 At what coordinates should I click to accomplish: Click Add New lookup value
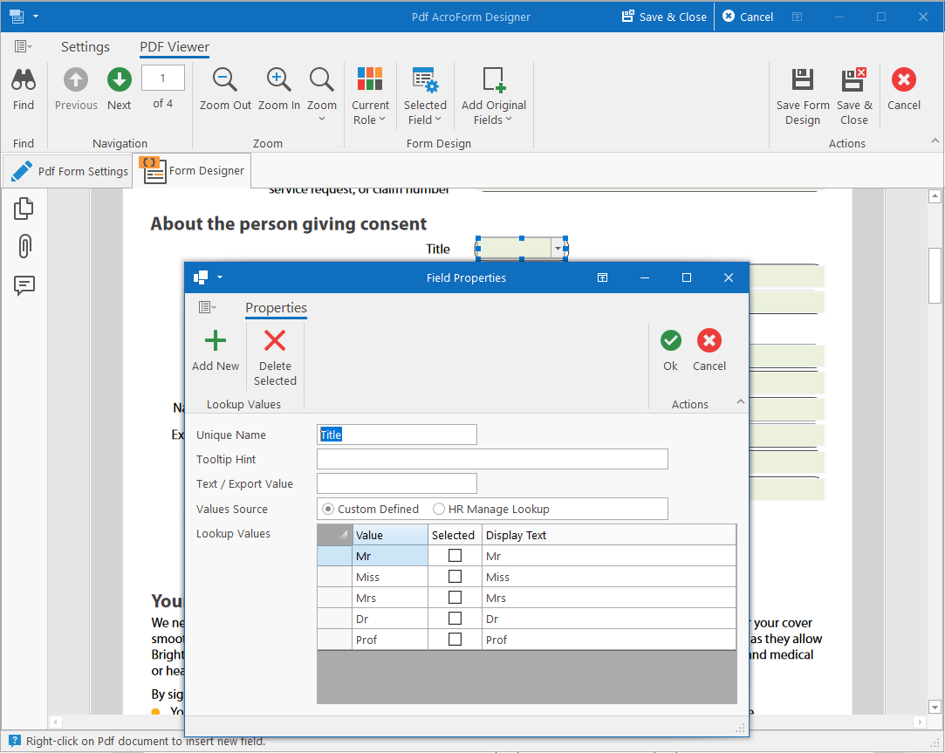(216, 351)
